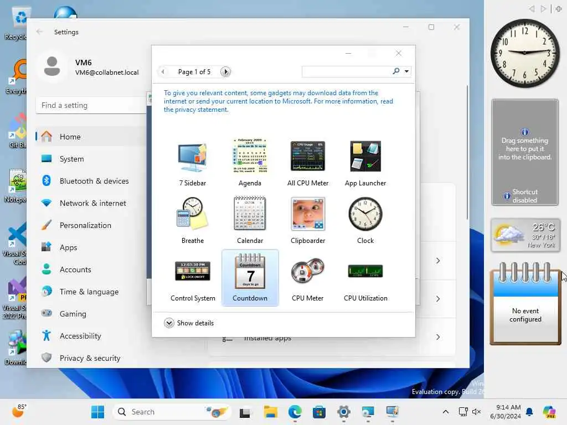Screen dimensions: 567x425
Task: Click the analog clock sidebar gadget
Action: click(x=525, y=53)
